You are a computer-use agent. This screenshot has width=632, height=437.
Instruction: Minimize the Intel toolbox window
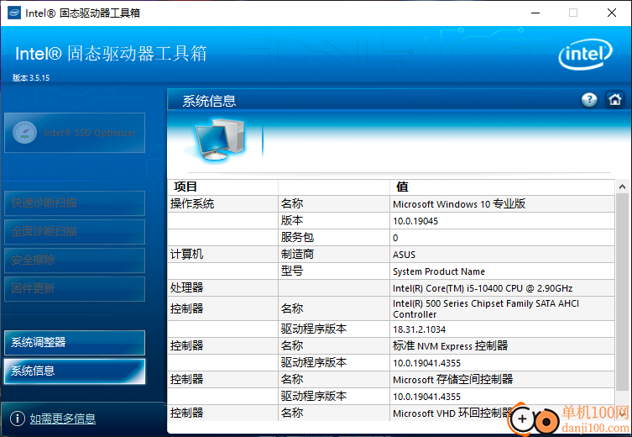535,13
